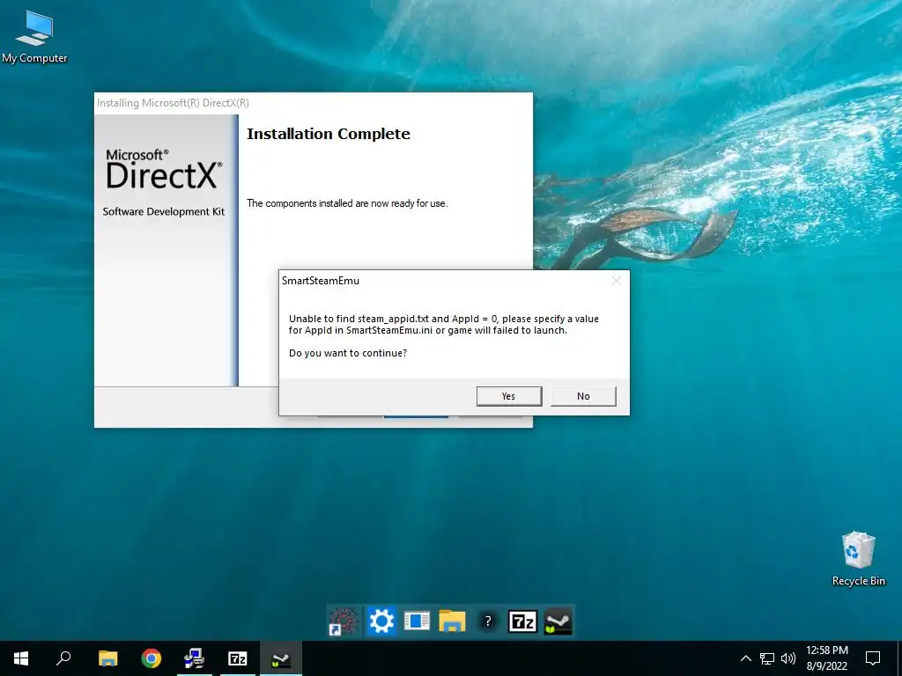Open the molecule shortcut icon in dock
This screenshot has width=902, height=676.
(x=344, y=621)
